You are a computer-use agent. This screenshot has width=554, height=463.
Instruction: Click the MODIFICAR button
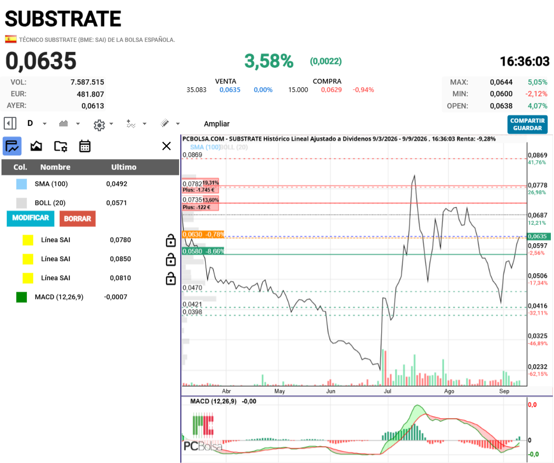(30, 218)
